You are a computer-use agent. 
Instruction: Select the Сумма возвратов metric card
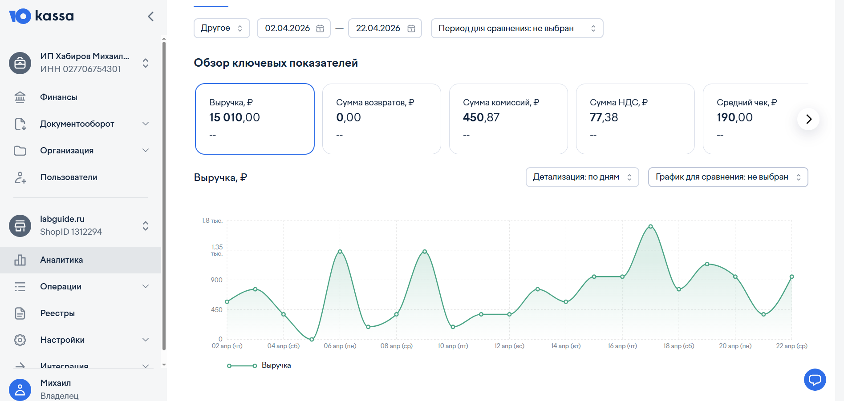(381, 119)
